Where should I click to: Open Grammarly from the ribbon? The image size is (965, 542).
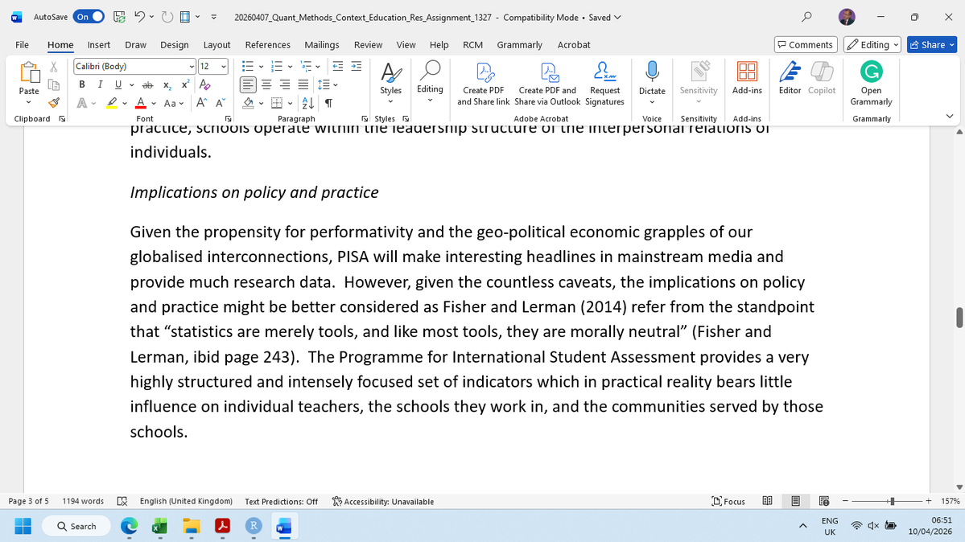coord(871,84)
